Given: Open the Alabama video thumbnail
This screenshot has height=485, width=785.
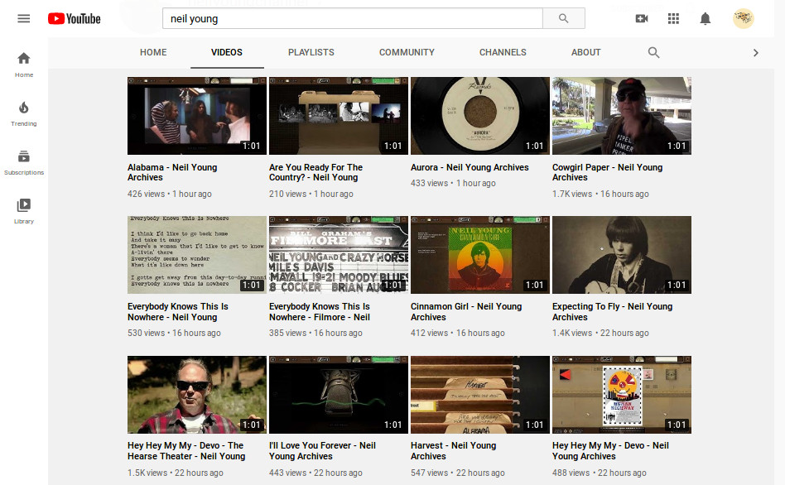Looking at the screenshot, I should point(197,116).
